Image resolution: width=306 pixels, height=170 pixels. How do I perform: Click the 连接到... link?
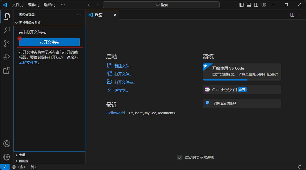pos(121,90)
